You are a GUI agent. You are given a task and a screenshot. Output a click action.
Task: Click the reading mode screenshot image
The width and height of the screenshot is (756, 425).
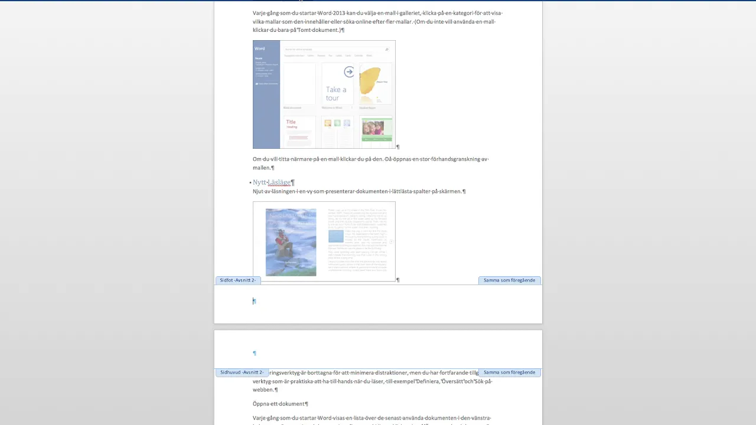pos(324,241)
